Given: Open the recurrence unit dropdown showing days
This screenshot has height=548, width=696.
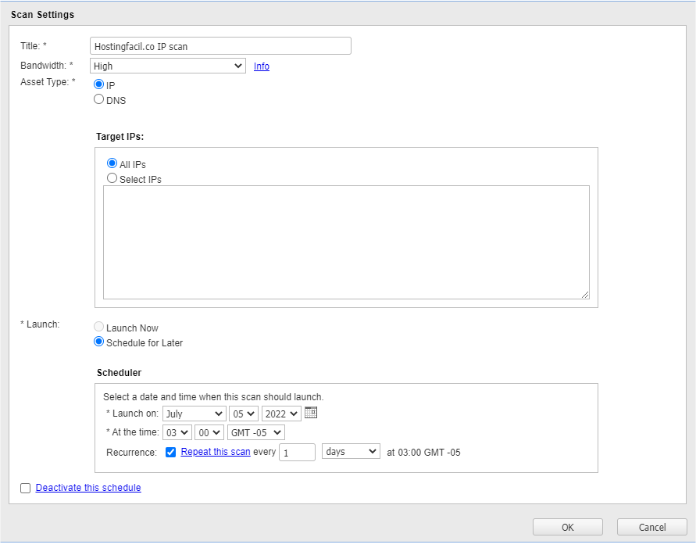Looking at the screenshot, I should pos(351,452).
